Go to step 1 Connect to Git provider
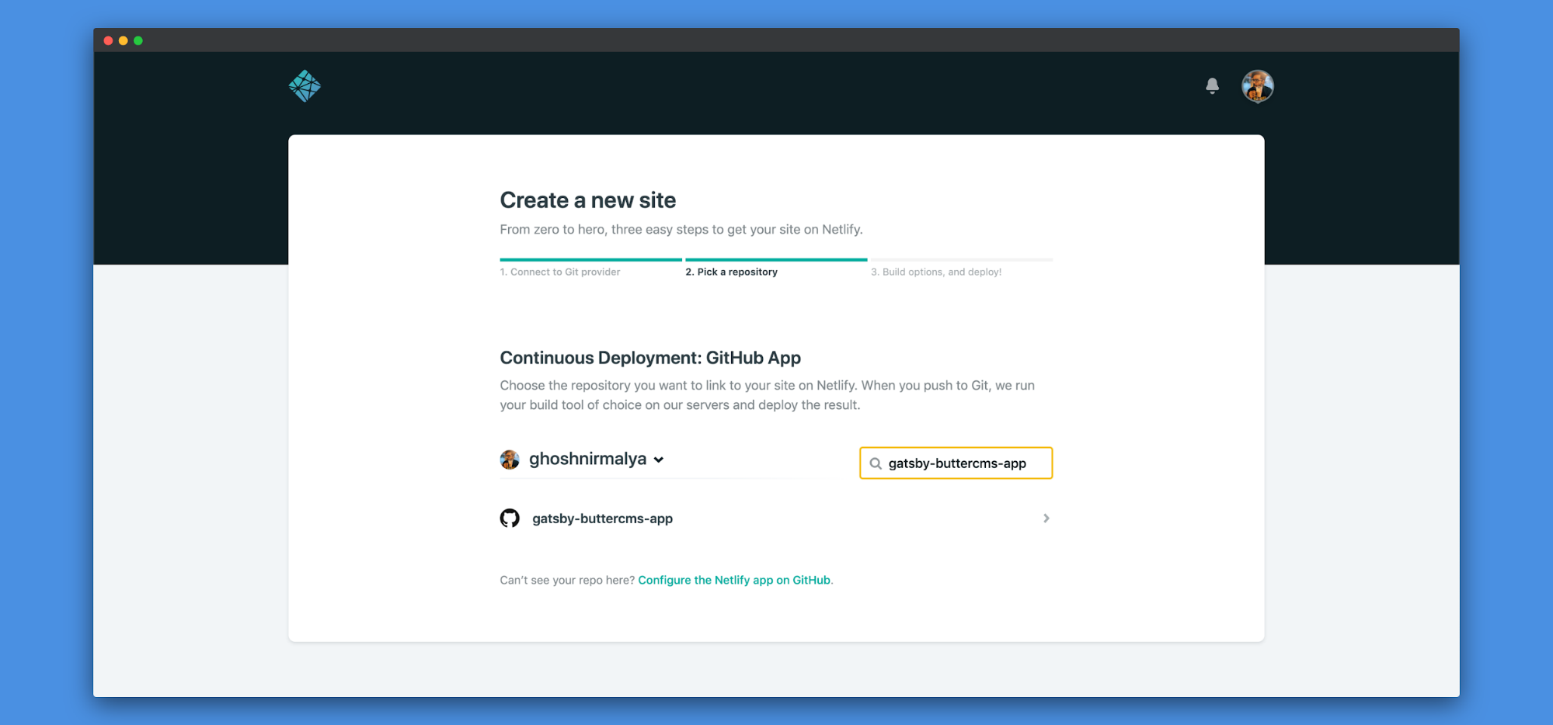Screen dimensions: 1553x725 (x=560, y=272)
